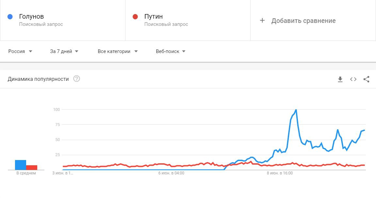376x198 pixels.
Task: Open the Все категории dropdown
Action: point(118,51)
